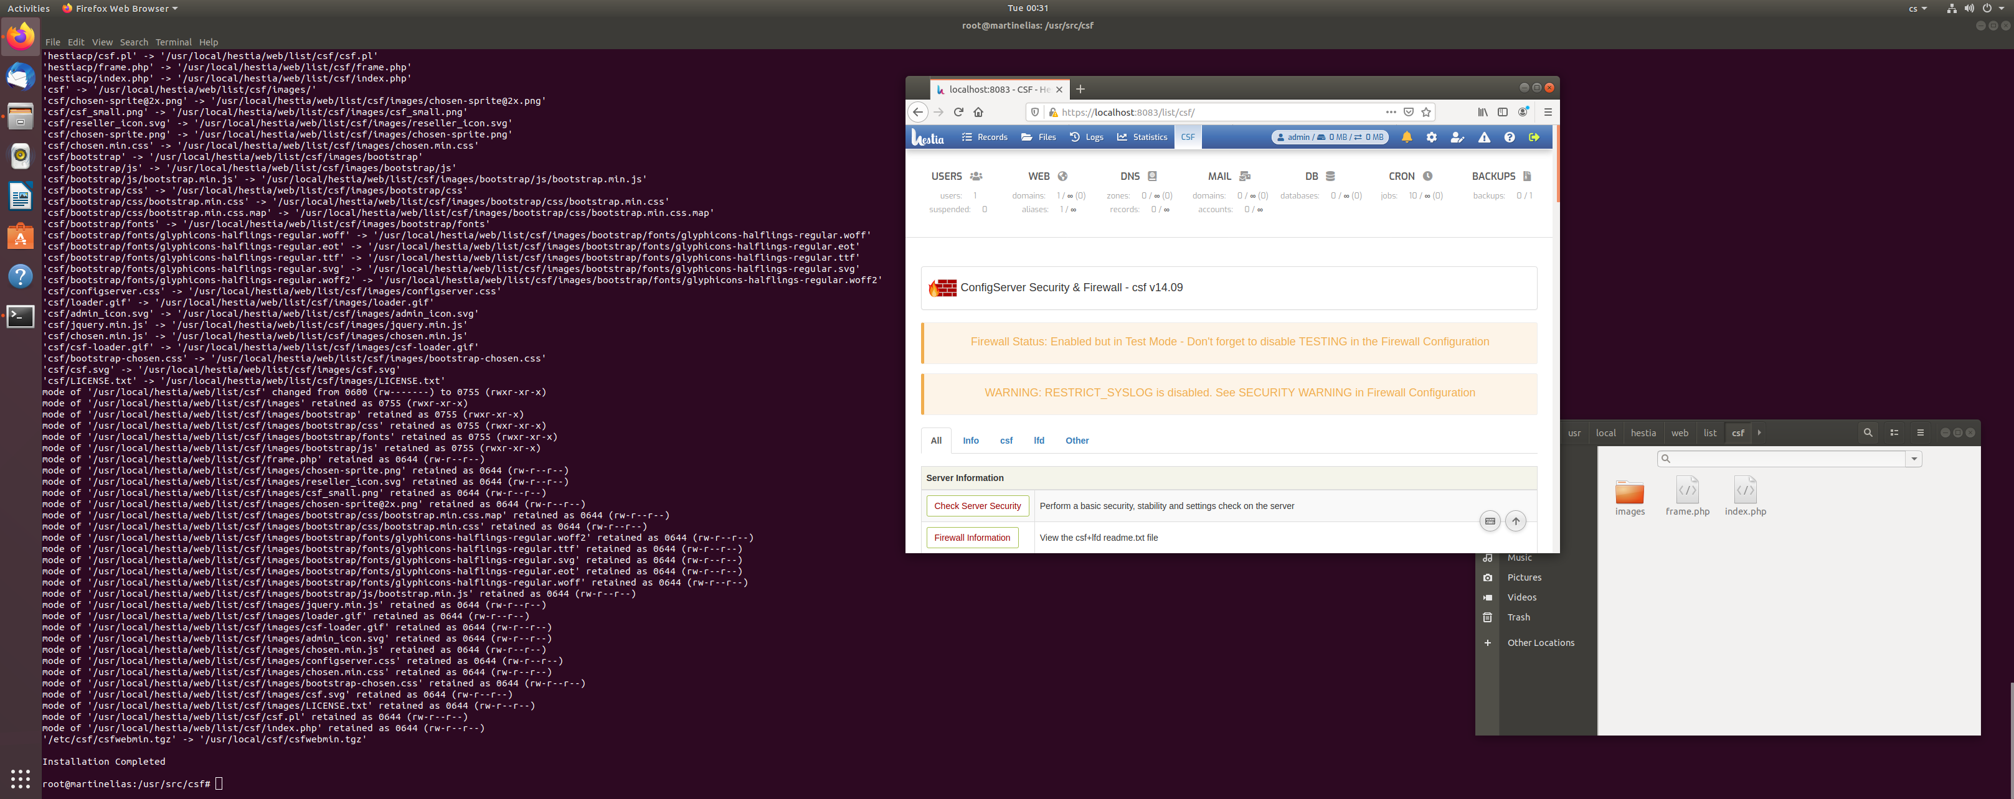
Task: Click the Firefox page vertical scrollbar
Action: 1557,164
